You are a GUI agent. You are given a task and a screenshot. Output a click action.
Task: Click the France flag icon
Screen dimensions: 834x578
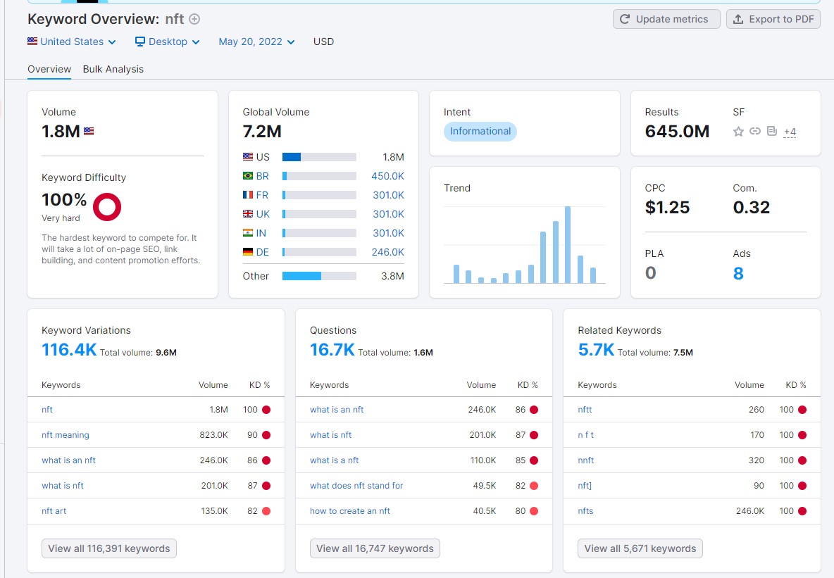point(248,195)
